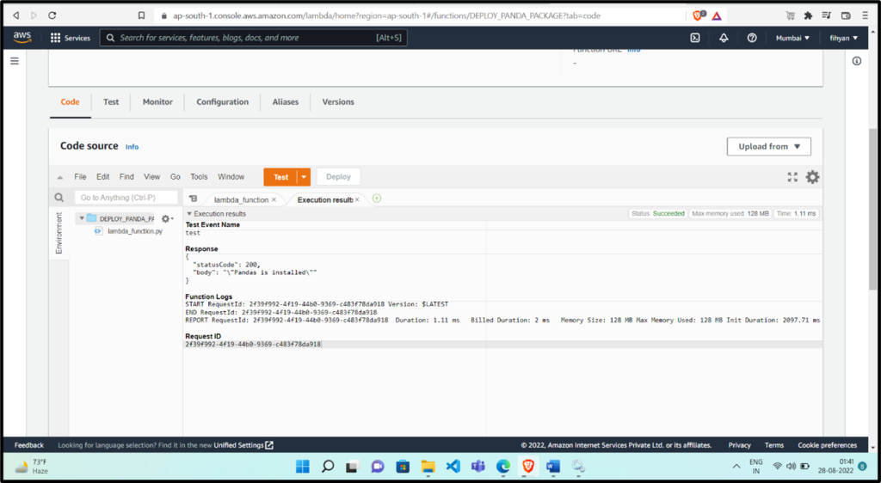Click the help question mark icon

click(752, 38)
